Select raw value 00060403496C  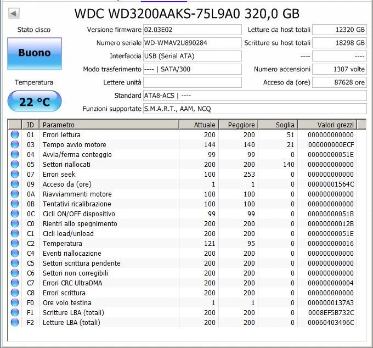coord(331,322)
